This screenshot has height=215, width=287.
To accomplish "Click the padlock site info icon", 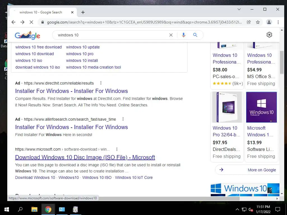I will pos(43,22).
